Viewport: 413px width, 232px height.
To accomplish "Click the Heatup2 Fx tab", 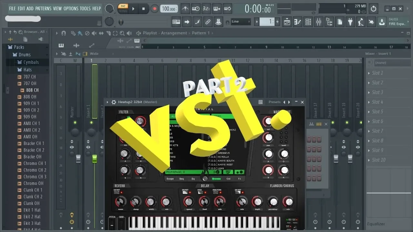I will [239, 179].
